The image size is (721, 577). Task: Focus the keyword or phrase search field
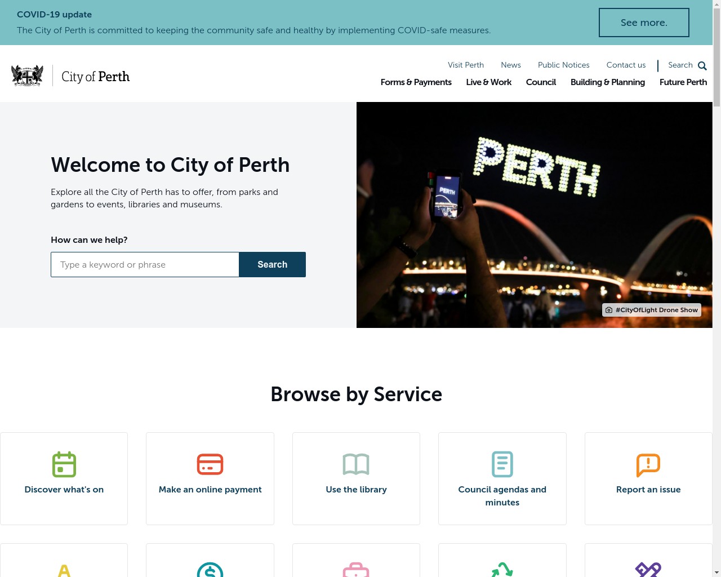click(x=145, y=264)
